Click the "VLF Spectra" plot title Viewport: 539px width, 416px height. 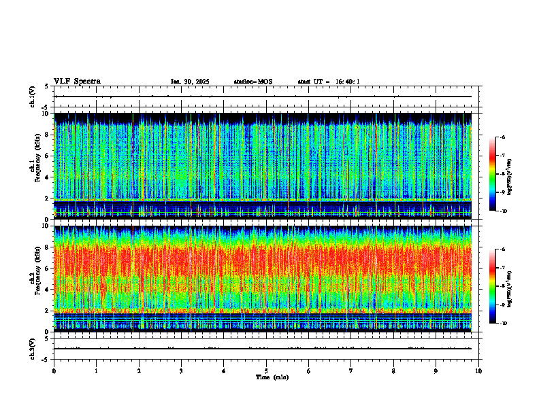[77, 82]
